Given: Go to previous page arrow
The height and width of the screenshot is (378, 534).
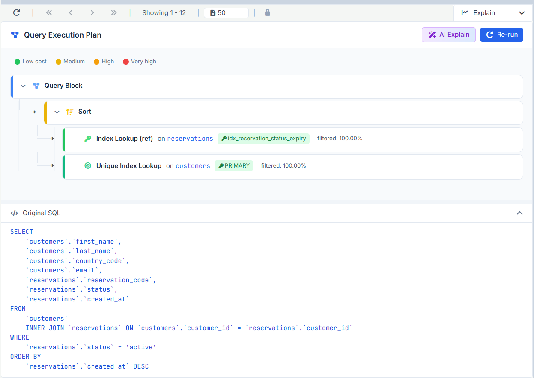Looking at the screenshot, I should pos(71,13).
